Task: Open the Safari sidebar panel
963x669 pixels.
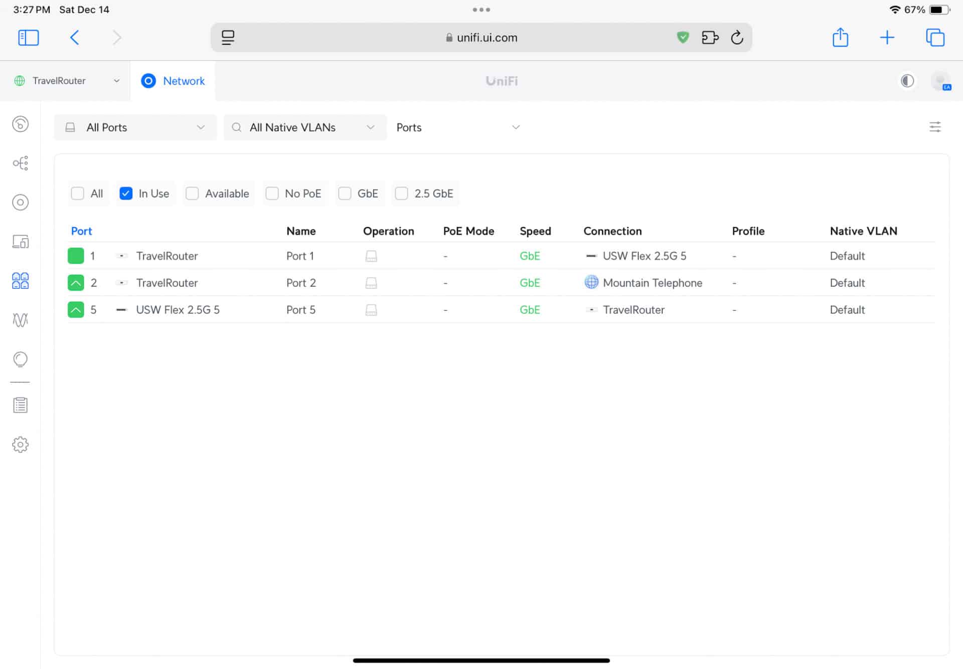Action: 28,38
